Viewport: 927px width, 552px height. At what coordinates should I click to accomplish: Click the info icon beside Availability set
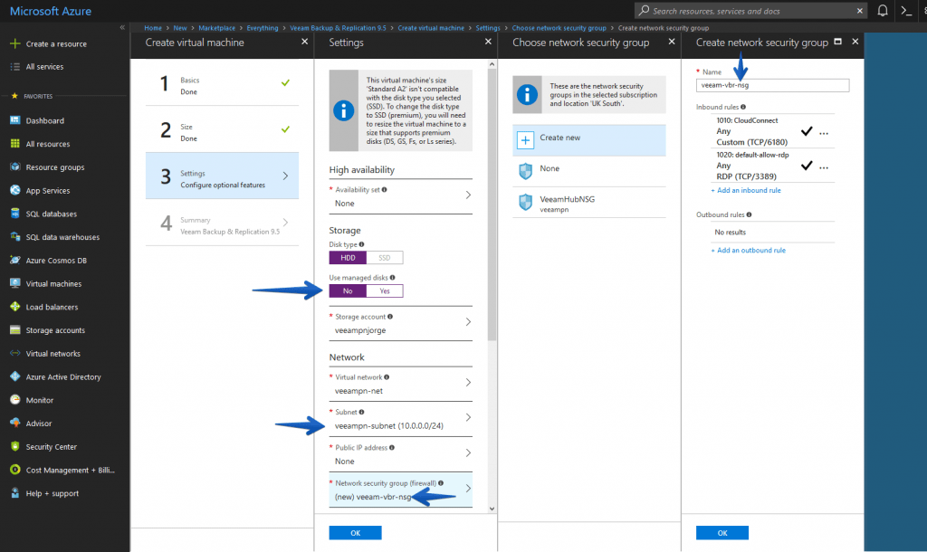coord(384,190)
